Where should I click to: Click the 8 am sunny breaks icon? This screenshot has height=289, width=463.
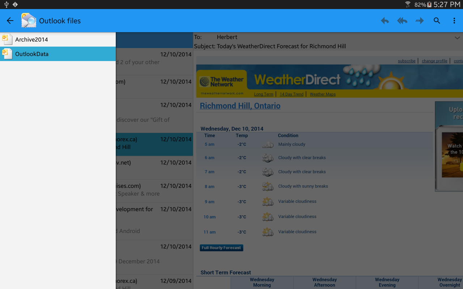(268, 186)
